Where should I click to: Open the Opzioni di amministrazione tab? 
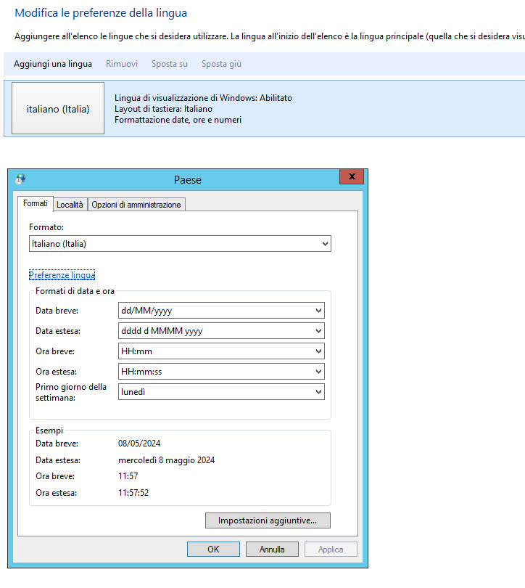[x=136, y=205]
